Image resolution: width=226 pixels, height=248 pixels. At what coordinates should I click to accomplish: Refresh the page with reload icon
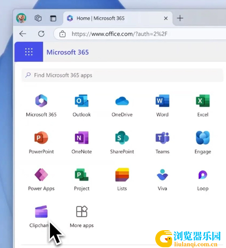(x=41, y=34)
